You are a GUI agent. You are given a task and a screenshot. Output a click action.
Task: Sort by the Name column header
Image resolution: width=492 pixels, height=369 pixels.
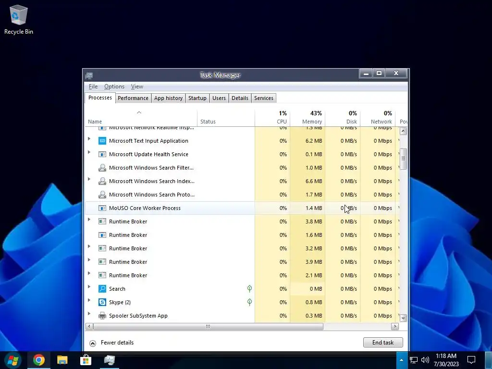[x=141, y=117]
